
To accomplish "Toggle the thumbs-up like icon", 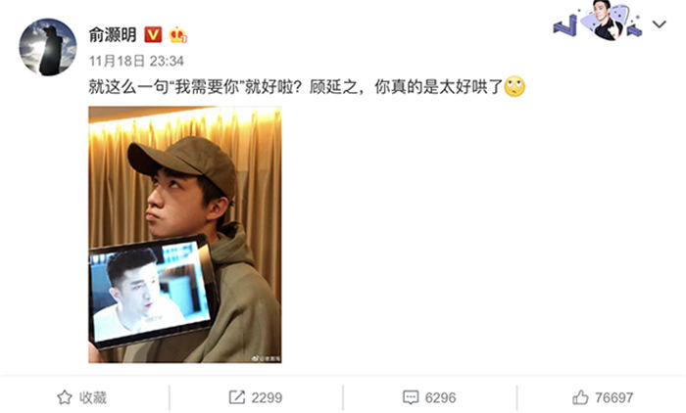I will click(x=580, y=397).
